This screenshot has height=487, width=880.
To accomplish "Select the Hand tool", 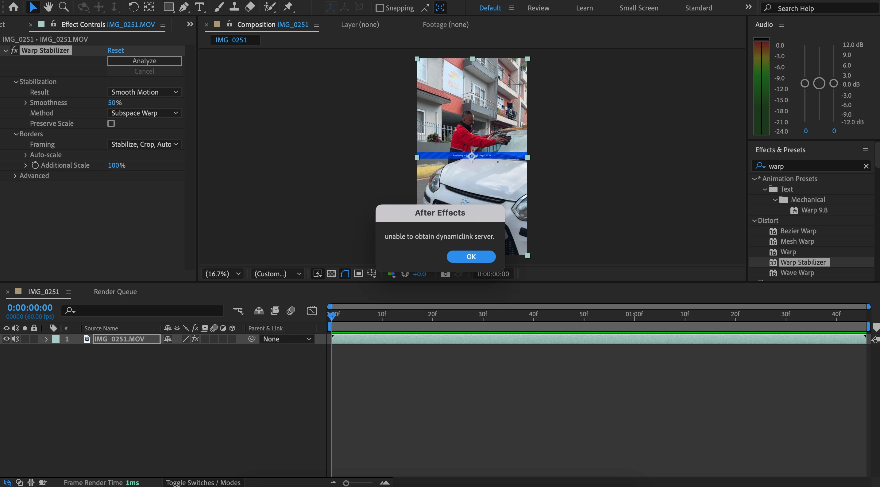I will tap(48, 7).
